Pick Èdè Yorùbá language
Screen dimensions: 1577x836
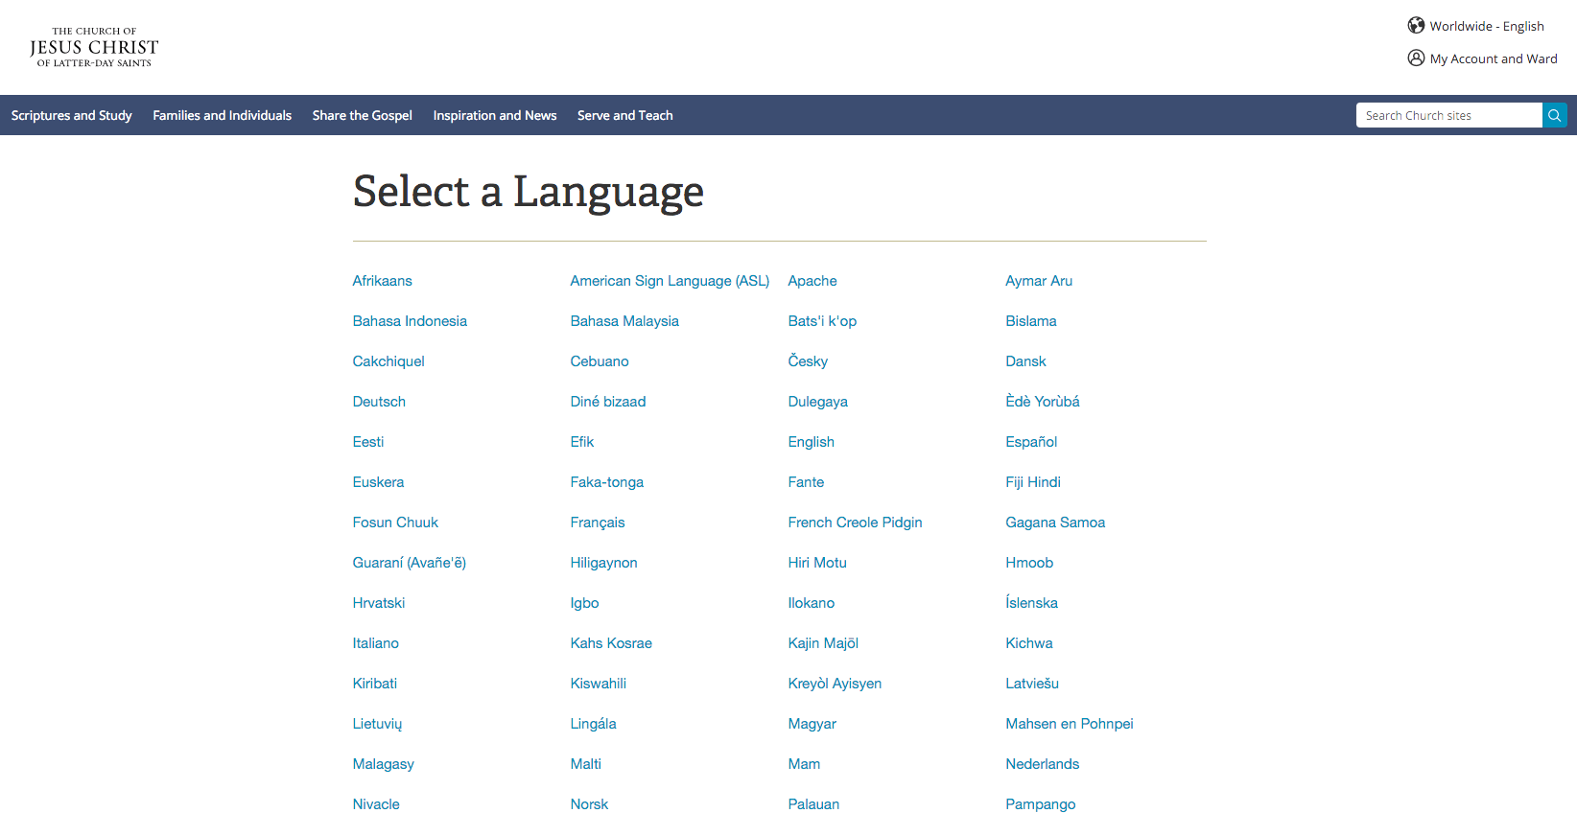click(1043, 402)
